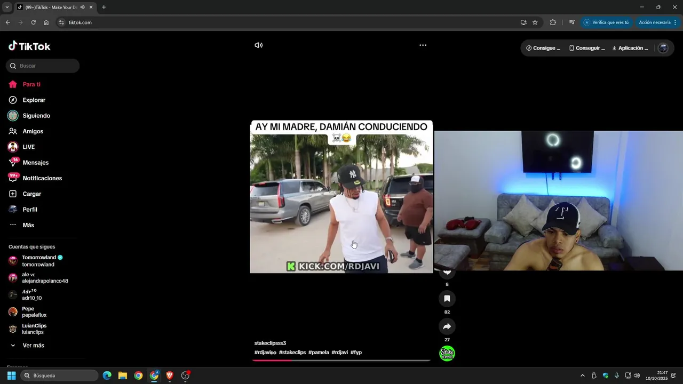The height and width of the screenshot is (384, 683).
Task: Click the Aplicación download button
Action: point(630,48)
